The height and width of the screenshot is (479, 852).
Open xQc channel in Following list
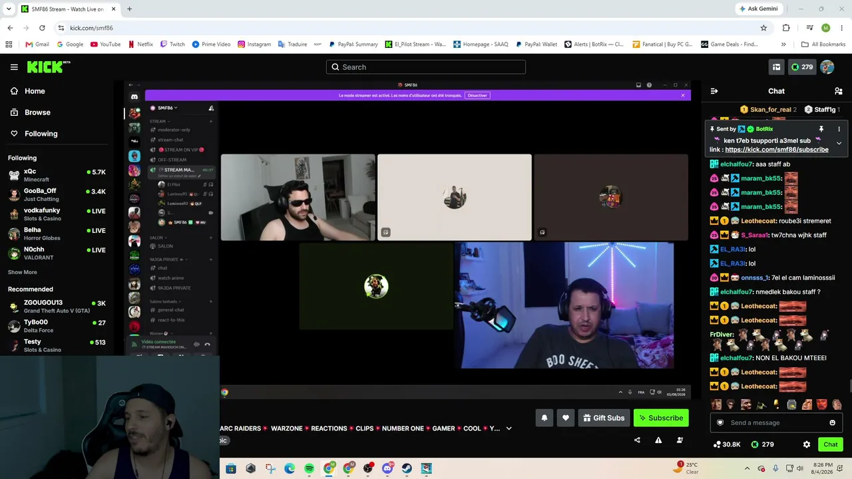coord(57,176)
